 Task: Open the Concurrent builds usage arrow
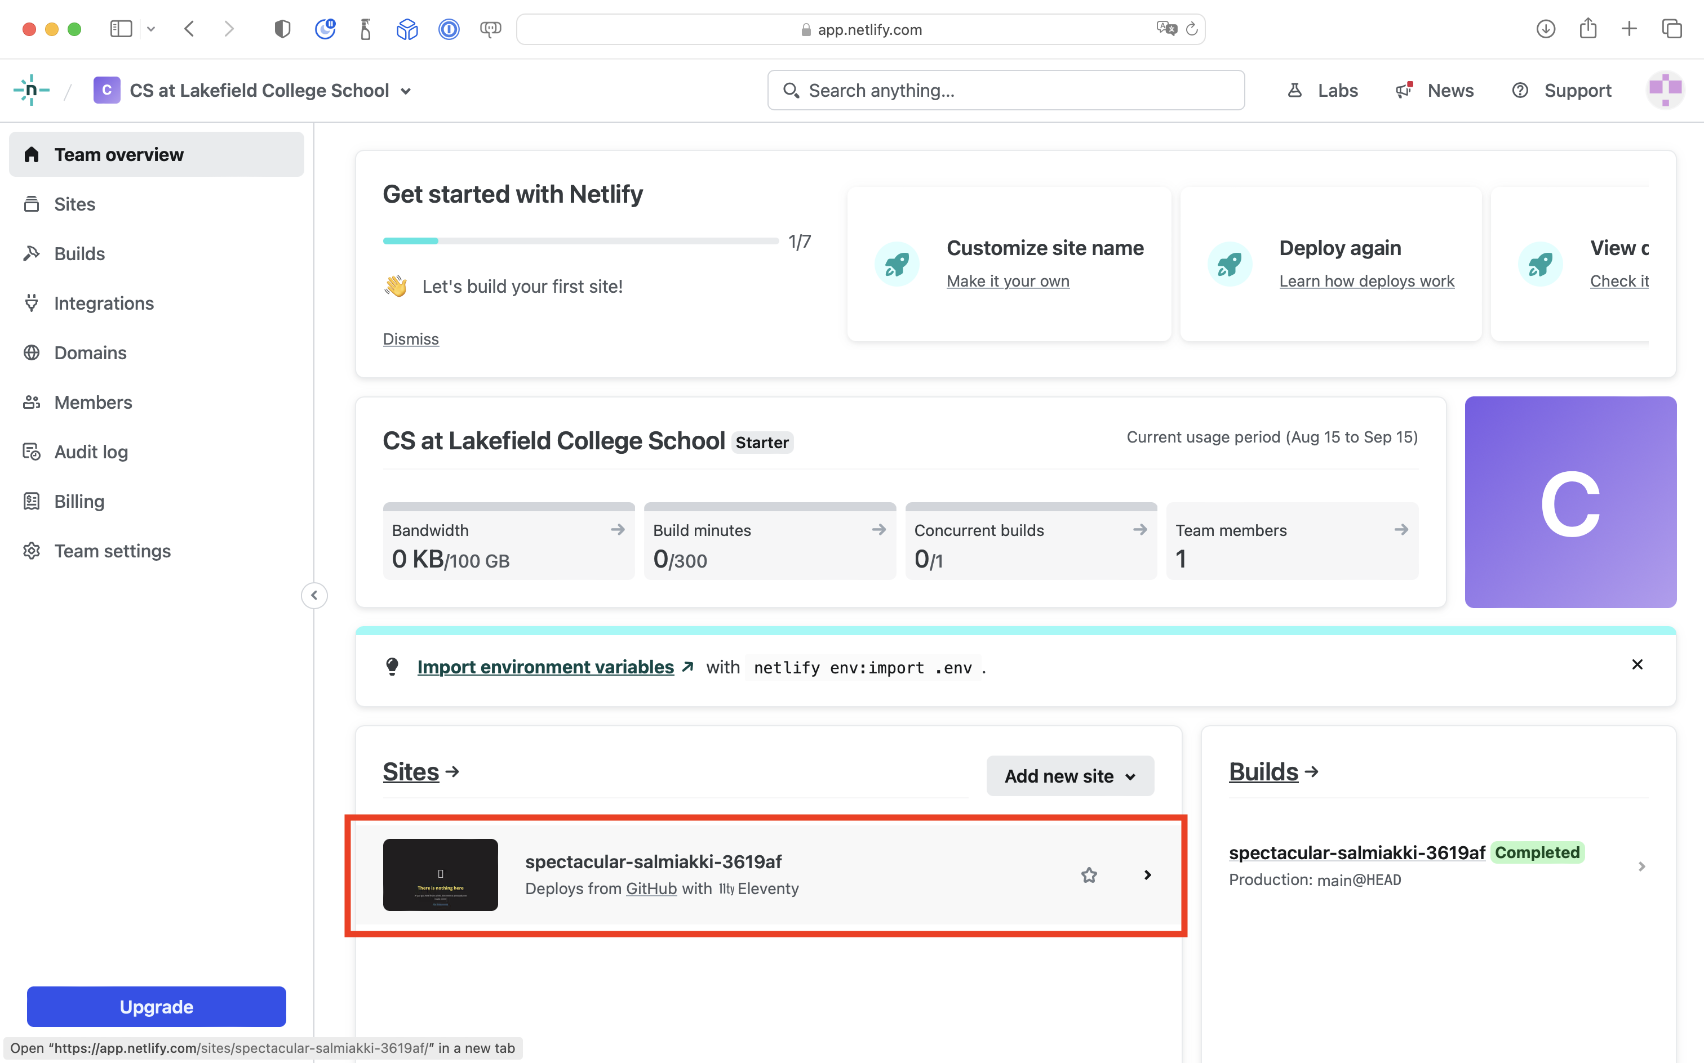[x=1140, y=529]
